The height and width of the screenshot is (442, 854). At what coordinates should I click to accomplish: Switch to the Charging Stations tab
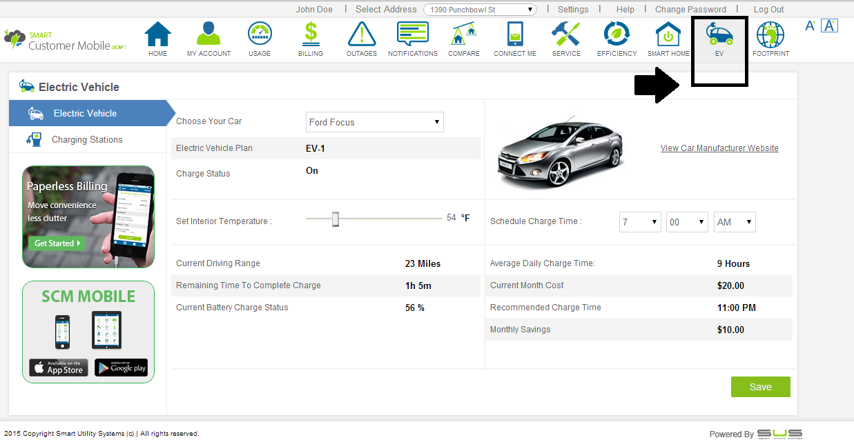87,139
